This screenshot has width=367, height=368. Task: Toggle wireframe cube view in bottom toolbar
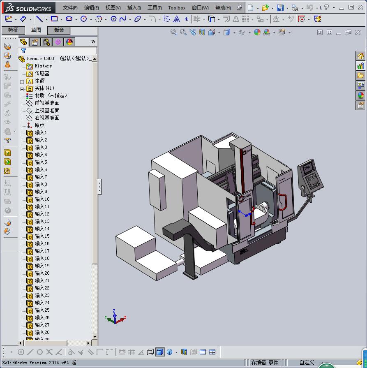(150, 352)
